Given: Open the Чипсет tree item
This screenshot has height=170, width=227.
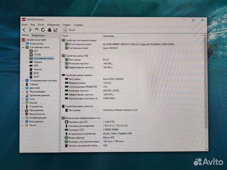Looking at the screenshot, I should tap(38, 69).
